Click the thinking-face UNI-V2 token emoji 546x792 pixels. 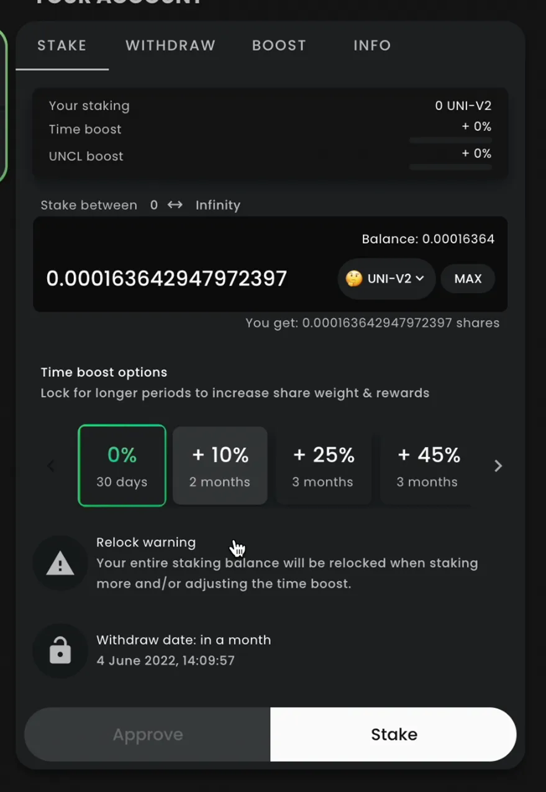coord(354,279)
